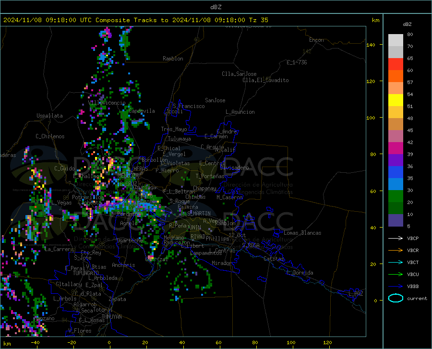
Task: Pick the light orange 54-57 dBZ swatch
Action: coord(396,88)
